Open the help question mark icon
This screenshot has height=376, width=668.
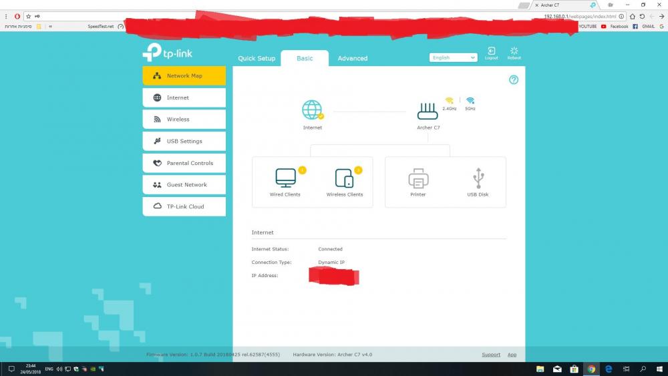click(514, 79)
